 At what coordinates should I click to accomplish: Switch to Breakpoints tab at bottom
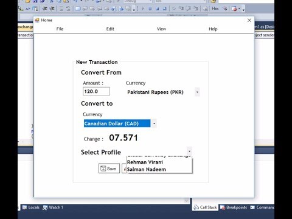pyautogui.click(x=234, y=207)
